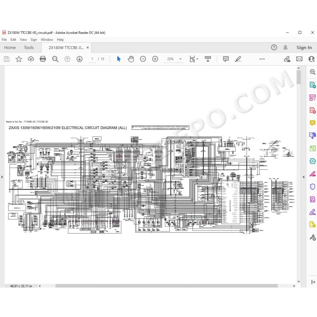The height and width of the screenshot is (317, 317).
Task: Open Protect shield tool in sidebar
Action: (x=312, y=187)
